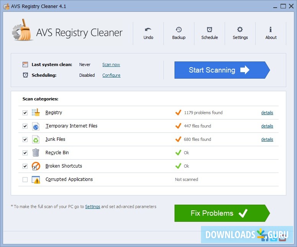Click the Broken Shortcuts icon

click(36, 166)
